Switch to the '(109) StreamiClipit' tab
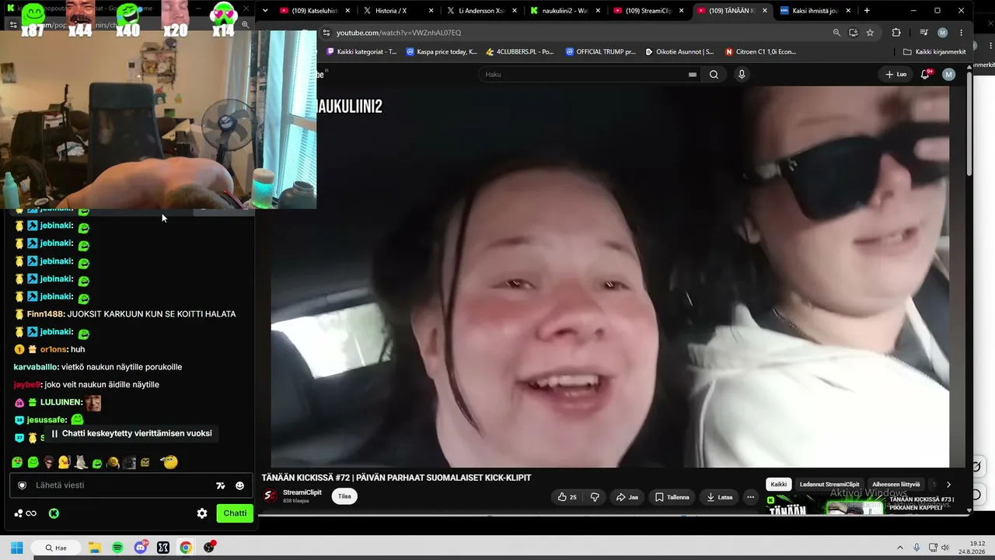 coord(648,11)
